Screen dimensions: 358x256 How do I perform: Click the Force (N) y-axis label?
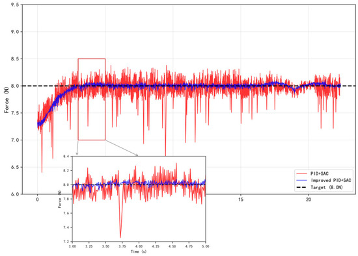coord(7,99)
